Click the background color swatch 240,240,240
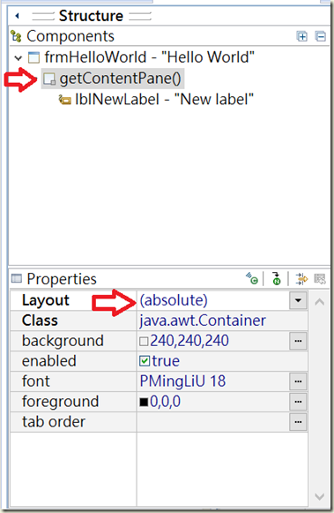This screenshot has width=334, height=513. pos(144,342)
